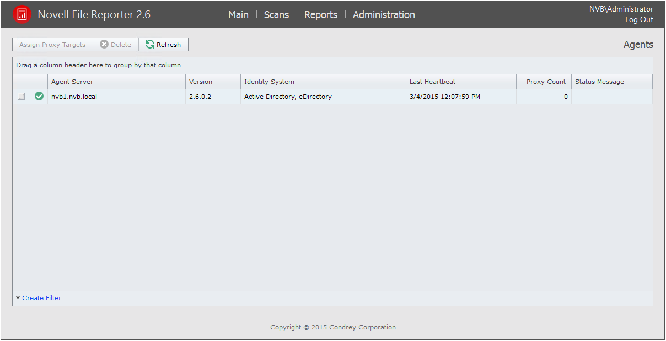Tick the checkbox for nvb1.nvb.local row

[22, 97]
